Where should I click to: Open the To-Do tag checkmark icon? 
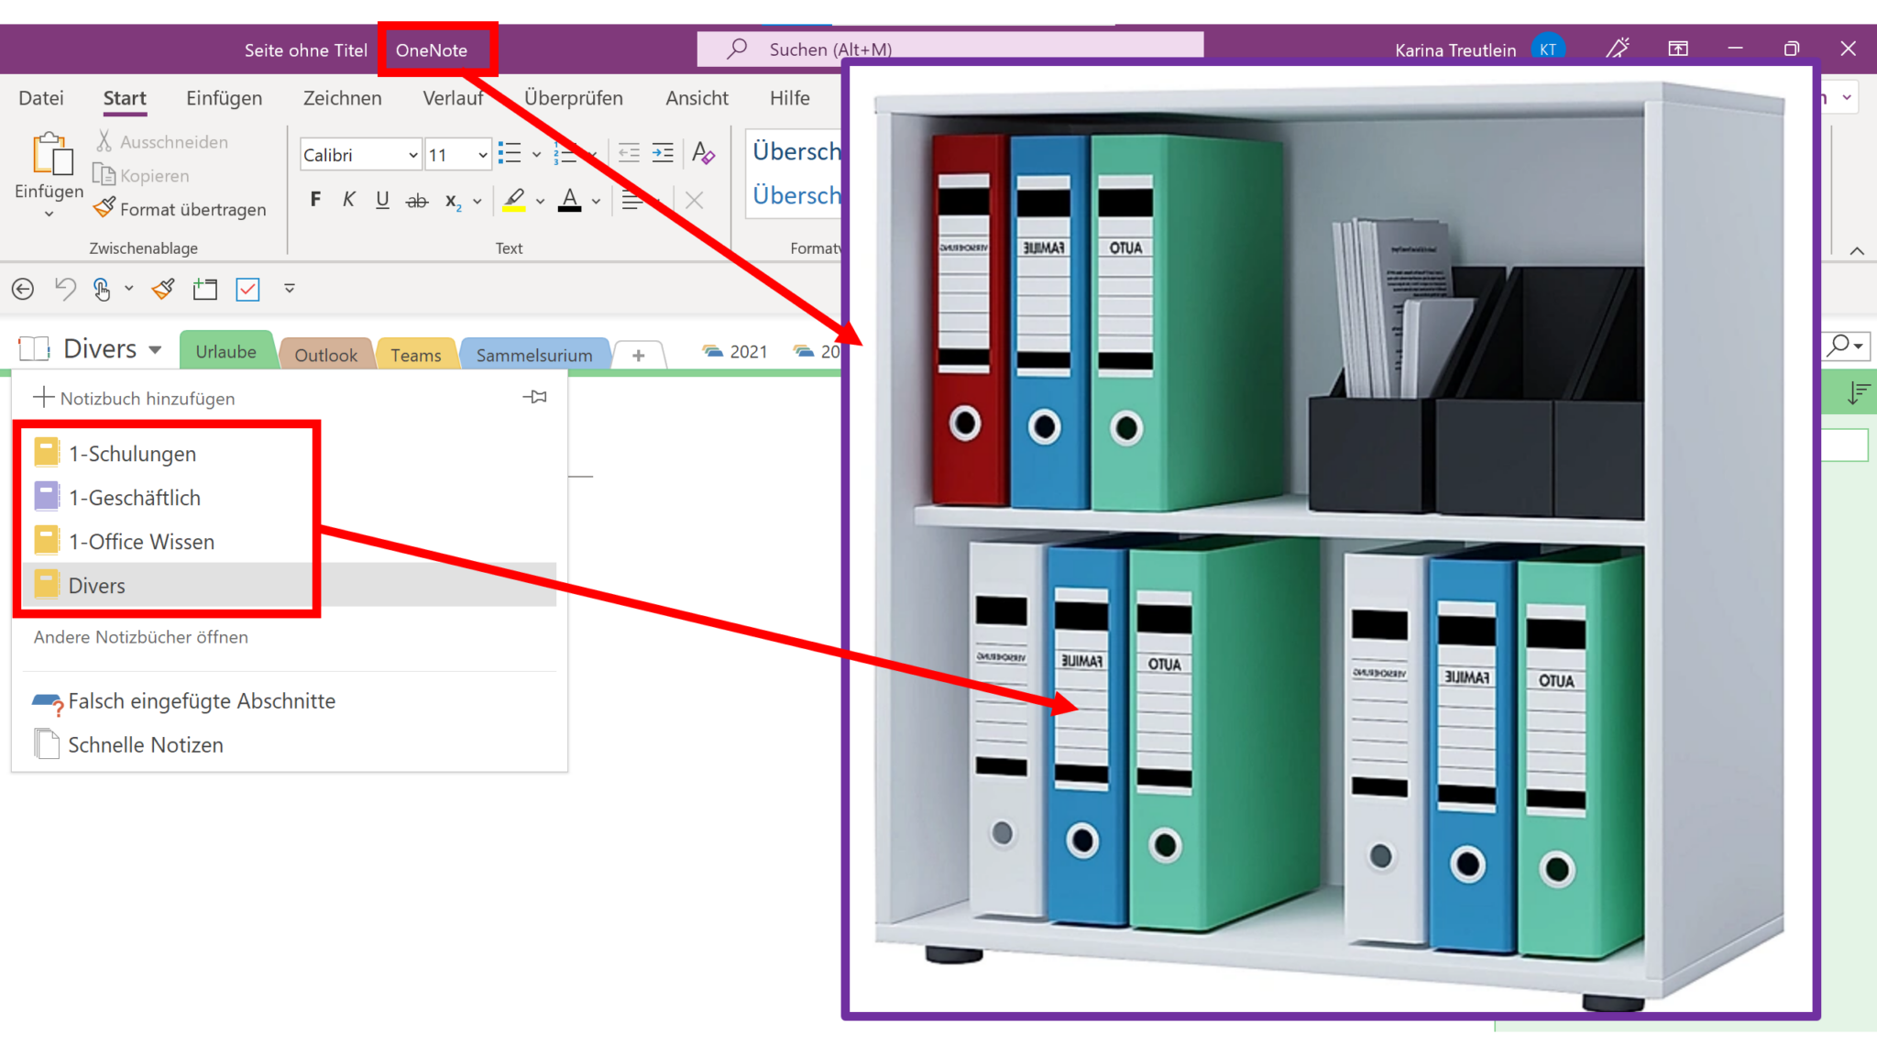click(247, 289)
